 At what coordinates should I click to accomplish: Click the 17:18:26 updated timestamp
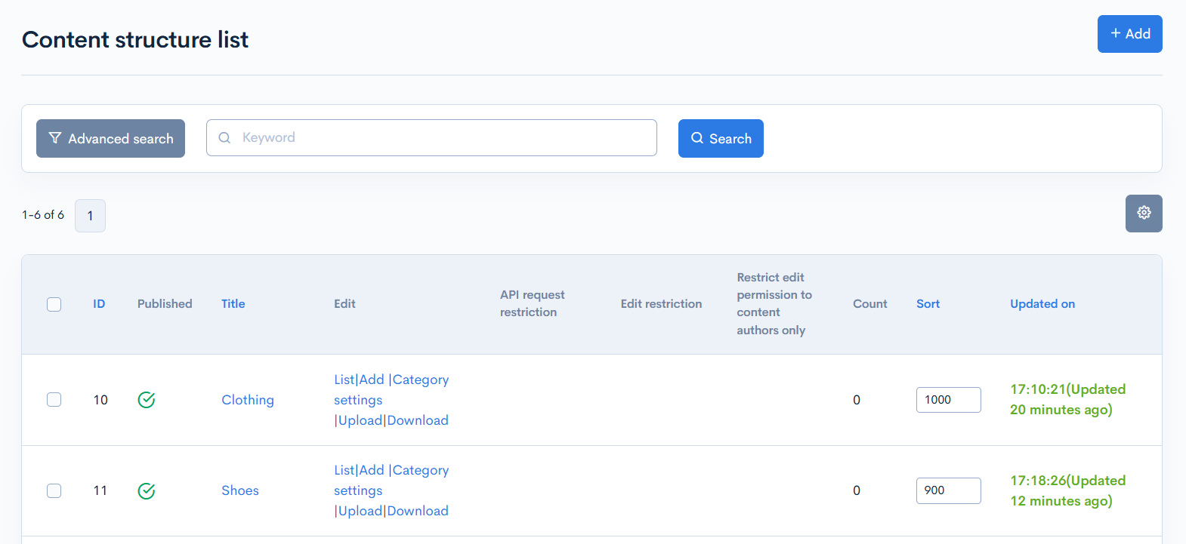[1067, 490]
